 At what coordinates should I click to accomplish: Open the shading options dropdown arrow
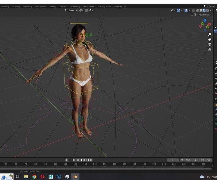[x=210, y=10]
